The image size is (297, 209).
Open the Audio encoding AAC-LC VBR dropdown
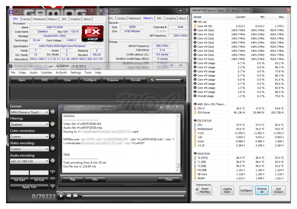[29, 161]
